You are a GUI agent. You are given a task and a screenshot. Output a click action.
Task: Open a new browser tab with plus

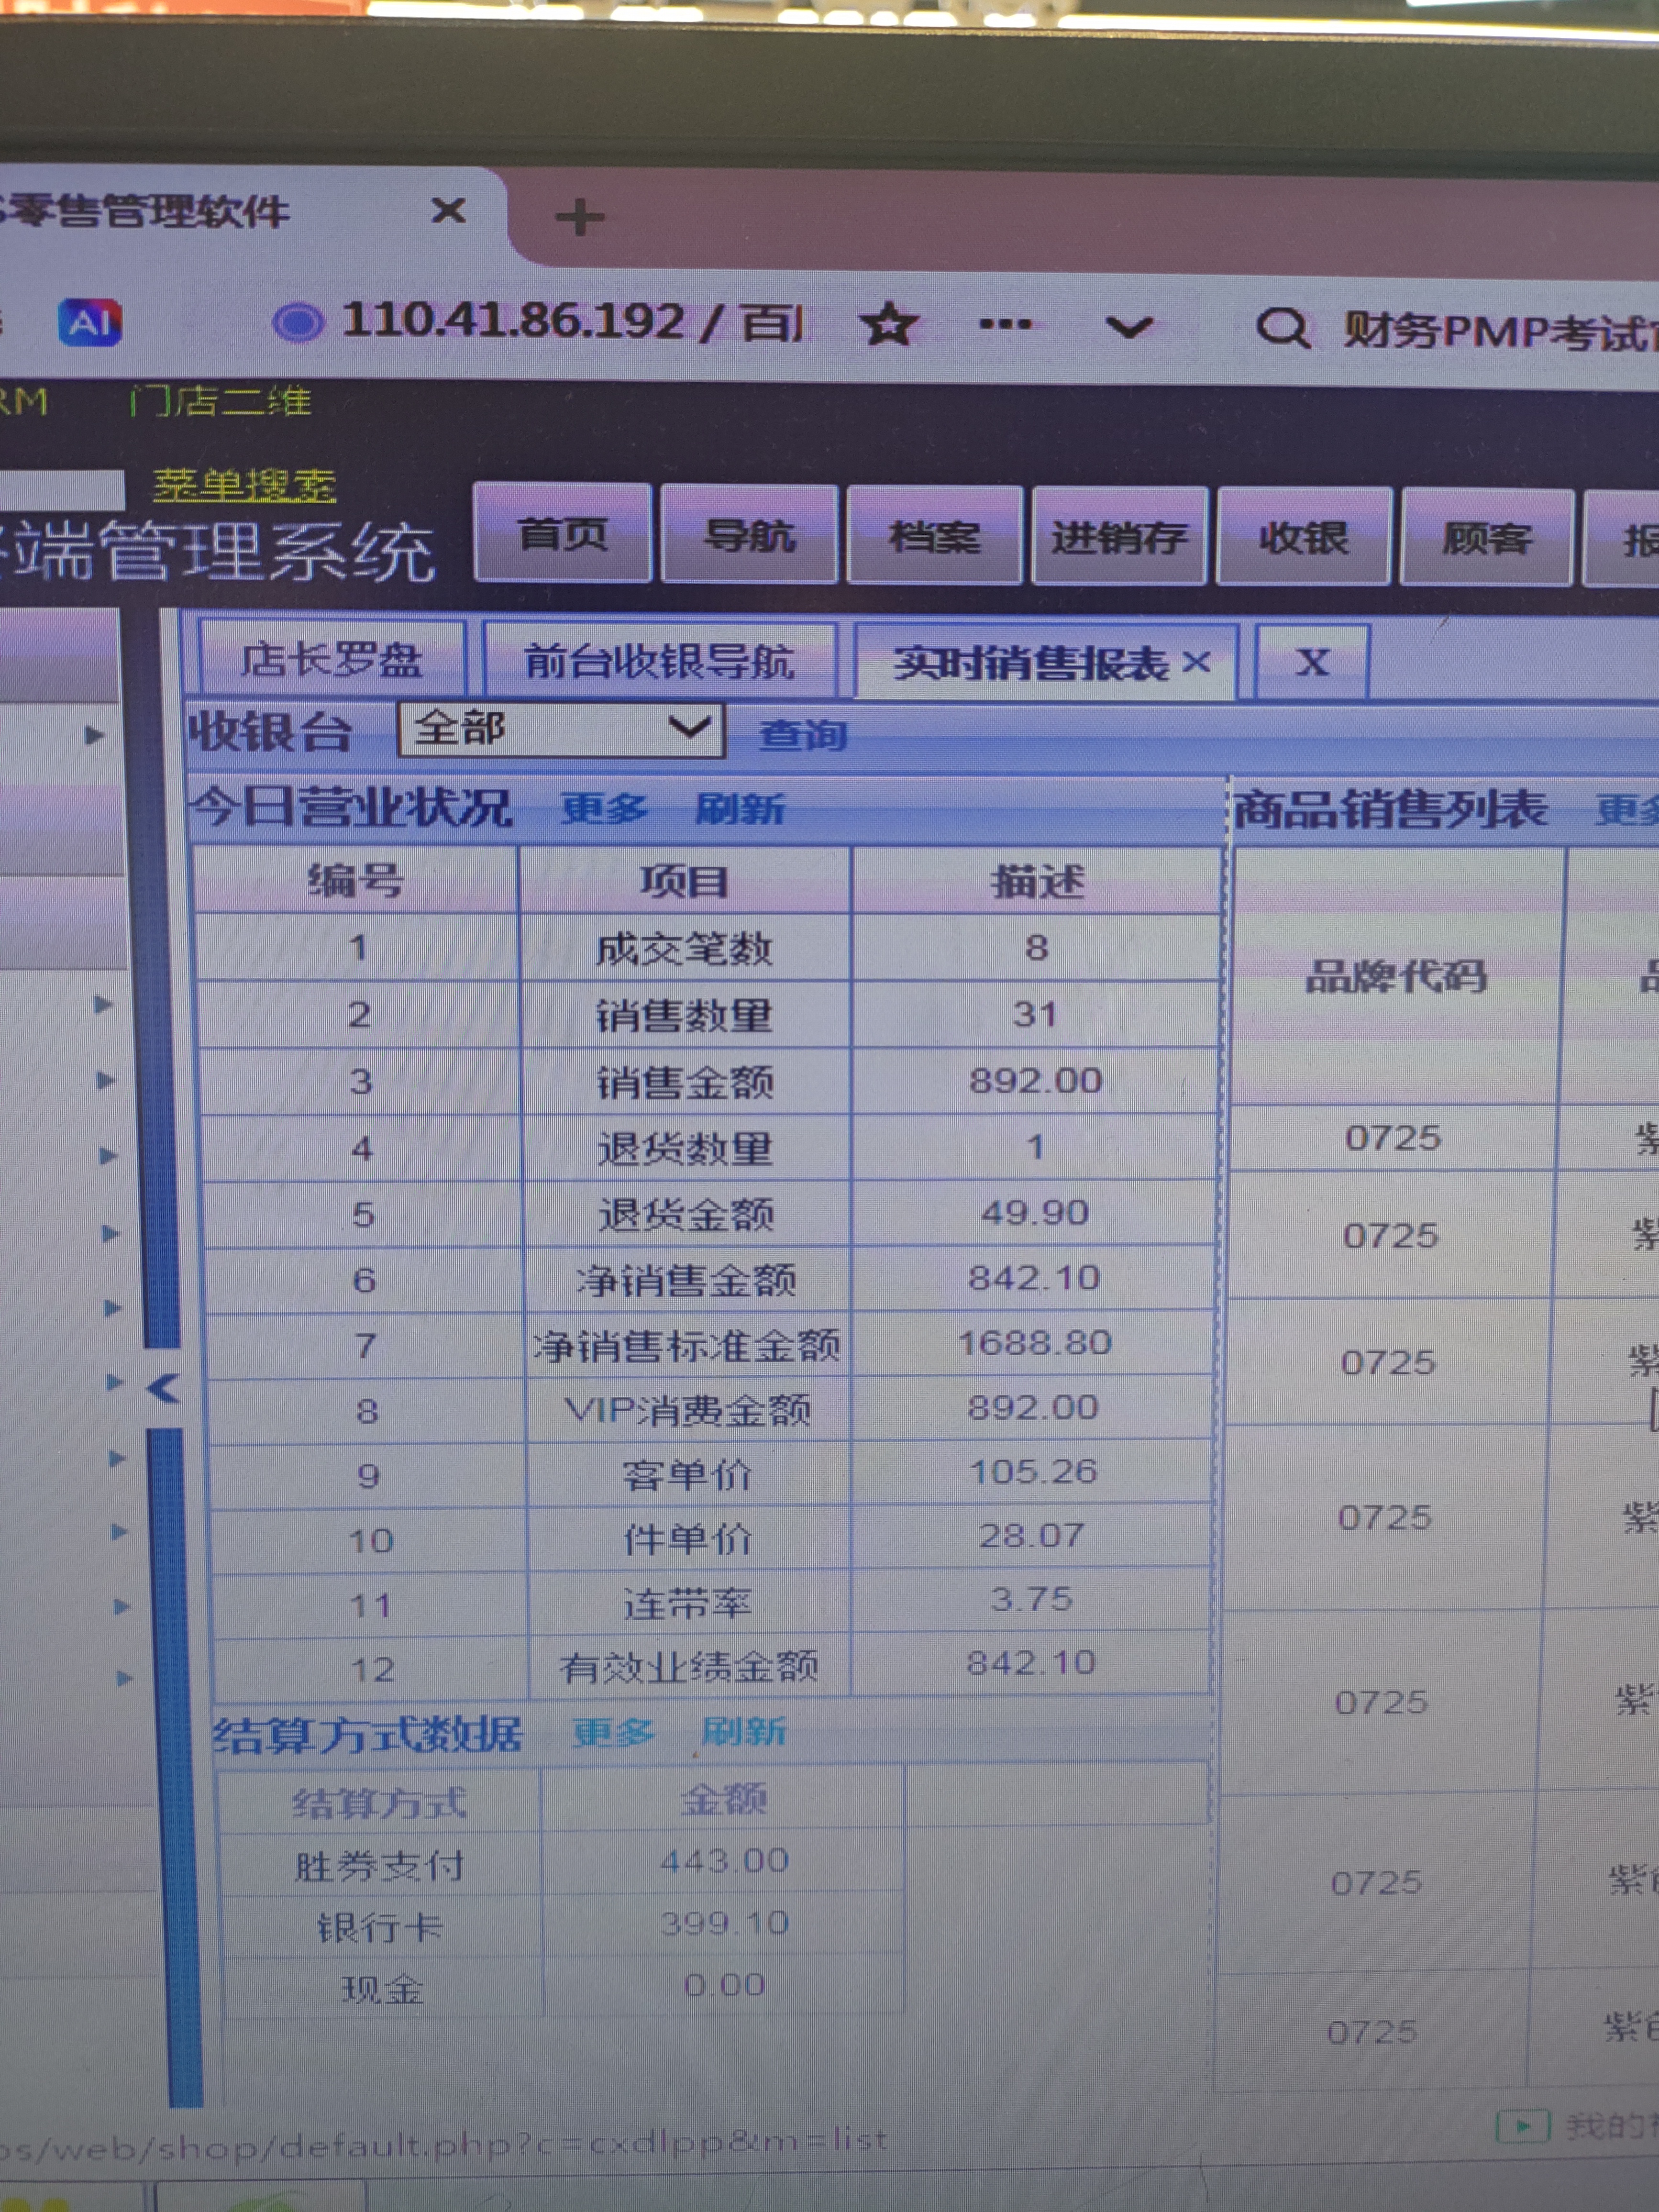click(580, 217)
